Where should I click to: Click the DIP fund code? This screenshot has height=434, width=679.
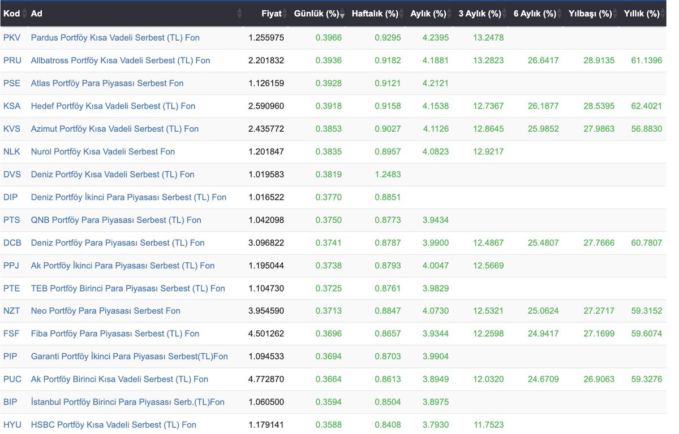pos(11,197)
